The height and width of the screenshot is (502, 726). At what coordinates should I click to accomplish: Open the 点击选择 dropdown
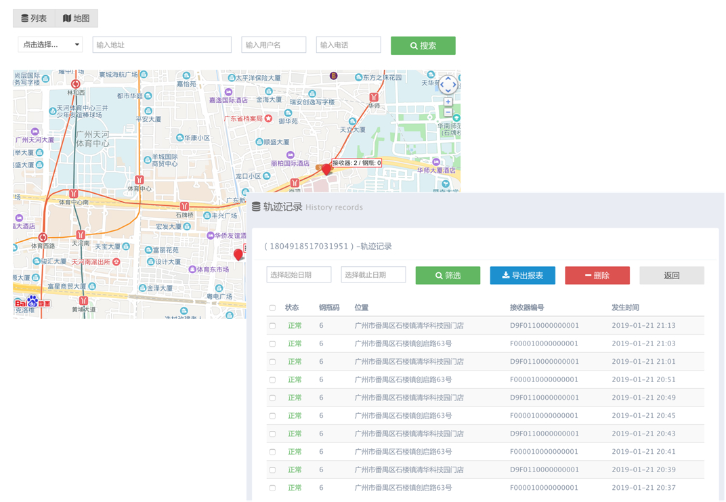click(50, 45)
